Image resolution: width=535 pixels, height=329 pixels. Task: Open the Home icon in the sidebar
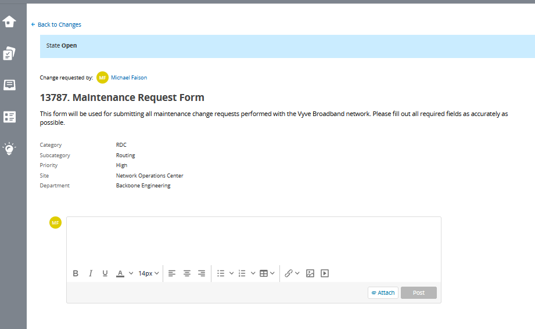[9, 22]
